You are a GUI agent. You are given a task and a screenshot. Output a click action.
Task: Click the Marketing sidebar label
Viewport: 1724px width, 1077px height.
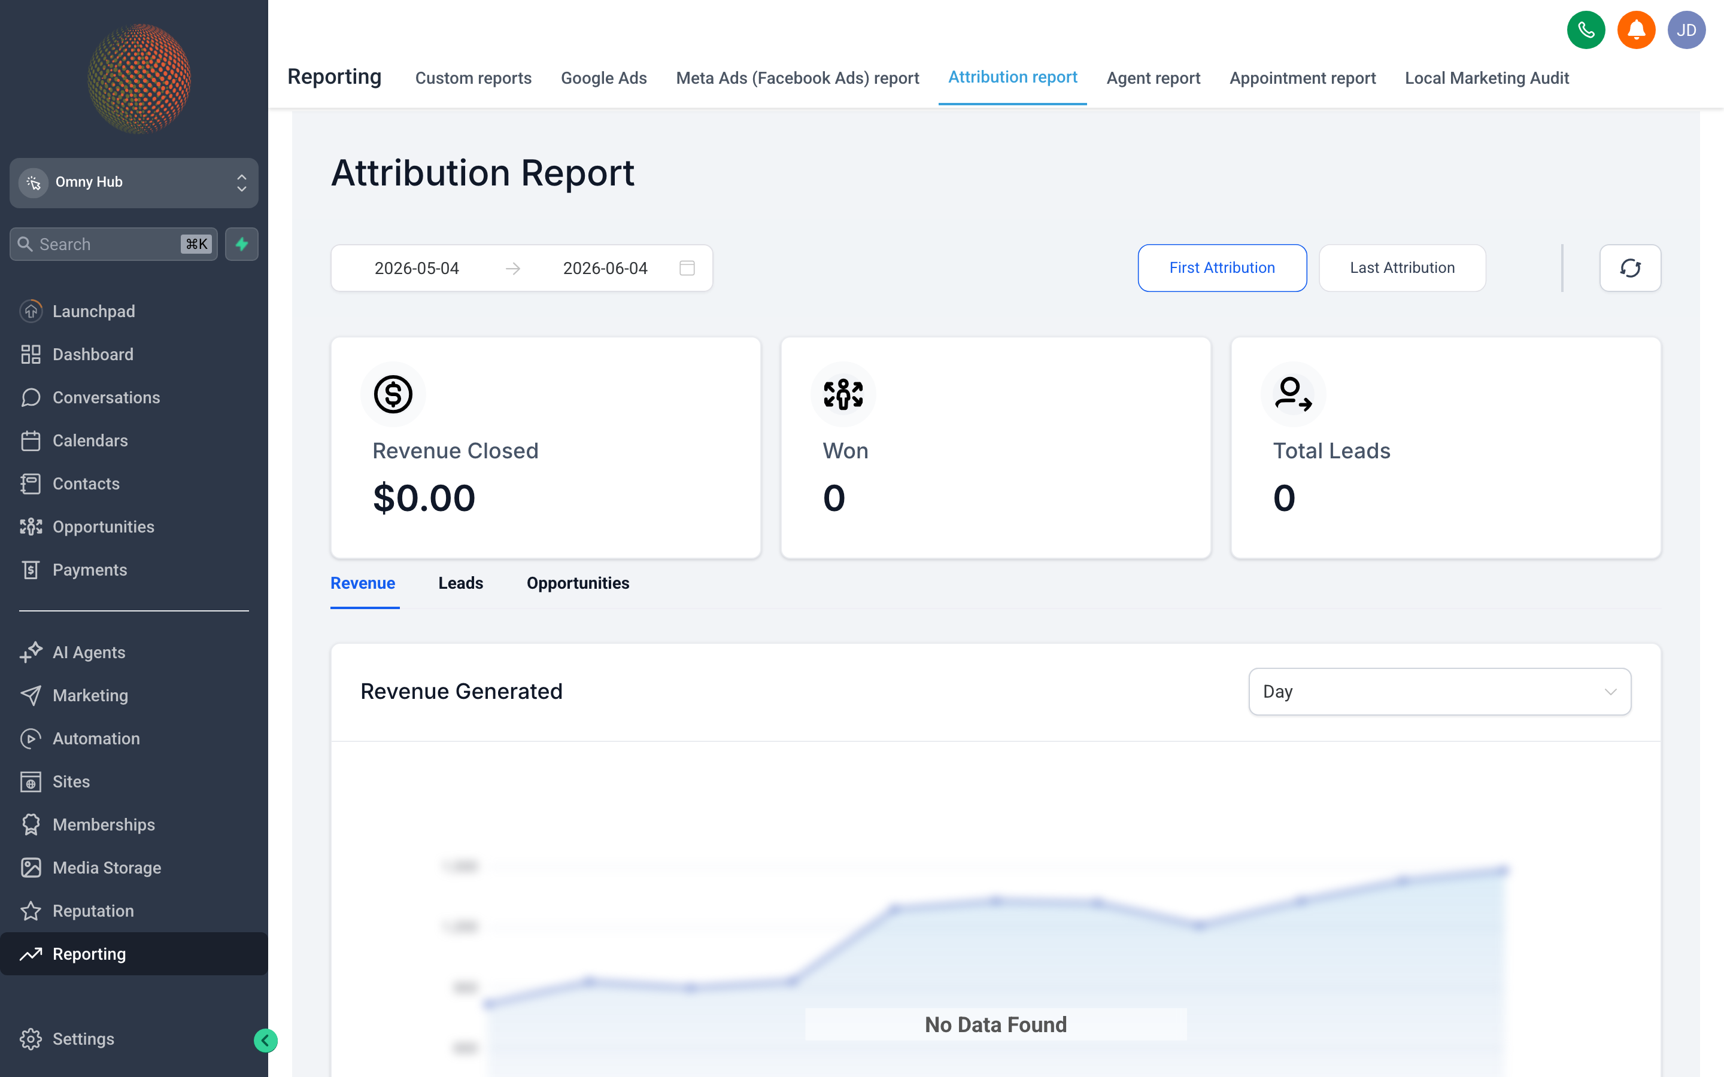pyautogui.click(x=90, y=695)
